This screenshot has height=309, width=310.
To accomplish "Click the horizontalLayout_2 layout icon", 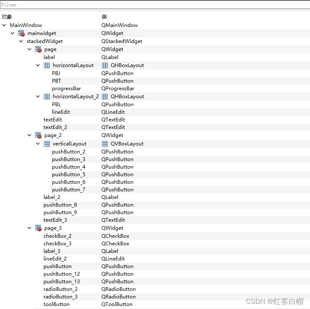I will (x=47, y=97).
